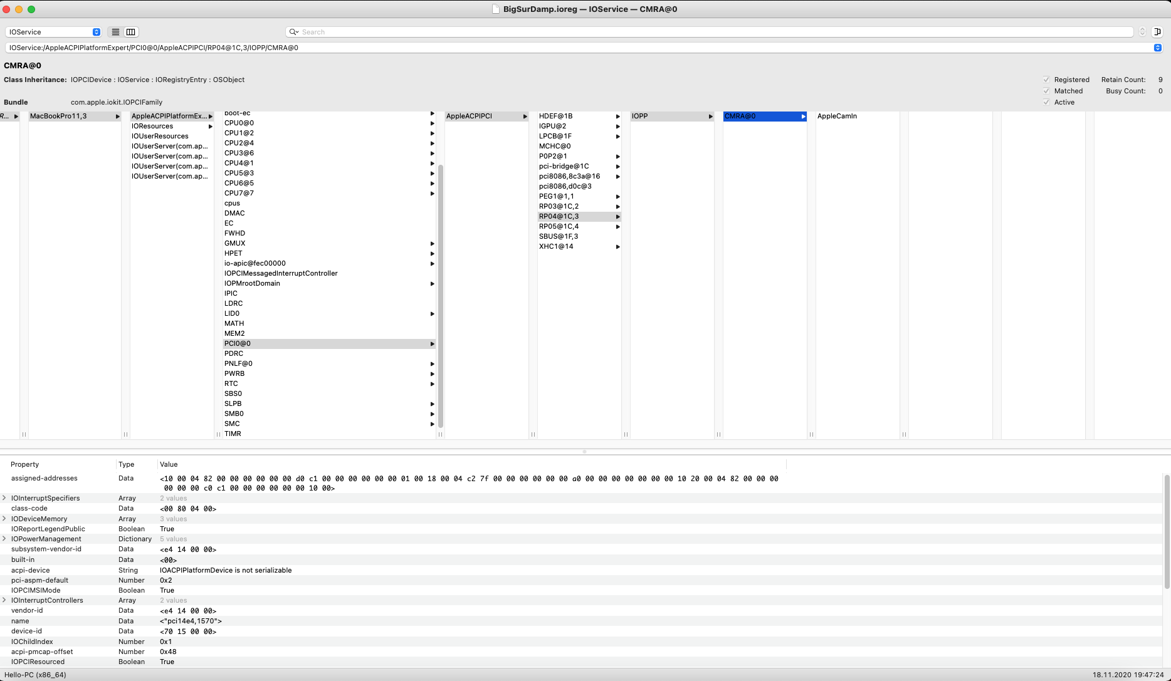Switch to outline list view
1171x681 pixels.
(115, 32)
